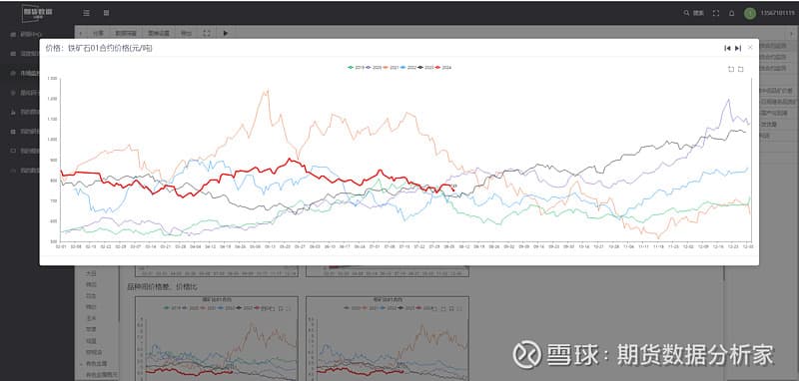Click the play button in background toolbar

[x=226, y=33]
